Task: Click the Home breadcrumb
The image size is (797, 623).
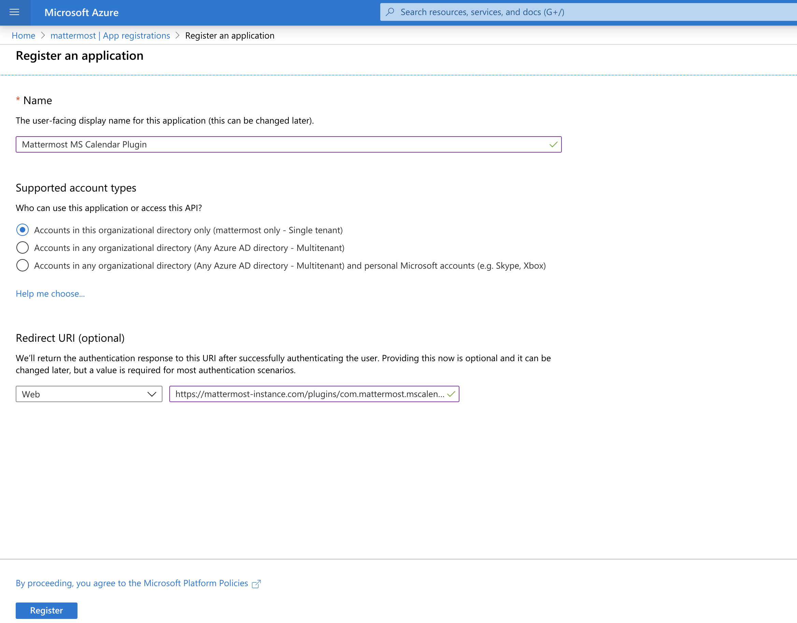Action: click(x=23, y=36)
